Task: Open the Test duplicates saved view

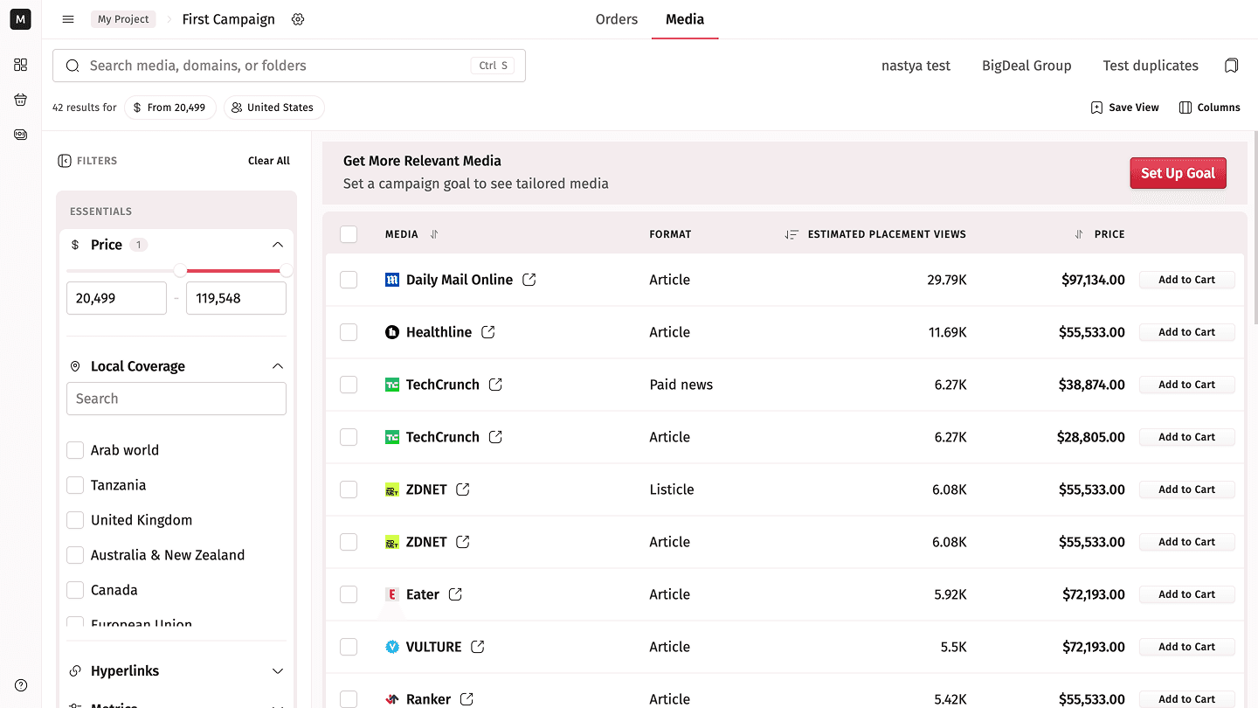Action: tap(1151, 66)
